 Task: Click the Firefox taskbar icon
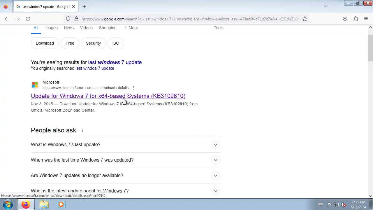click(x=26, y=204)
